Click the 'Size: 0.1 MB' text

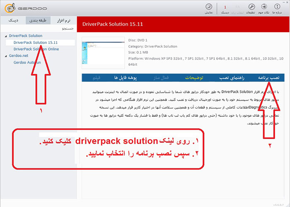click(x=138, y=52)
